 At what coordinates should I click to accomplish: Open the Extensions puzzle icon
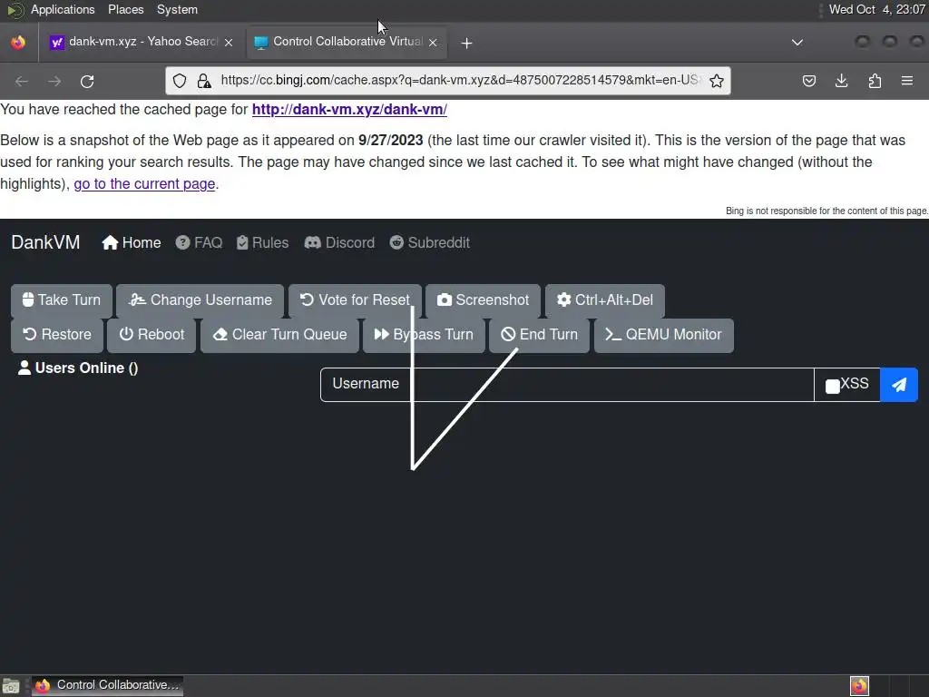[875, 81]
